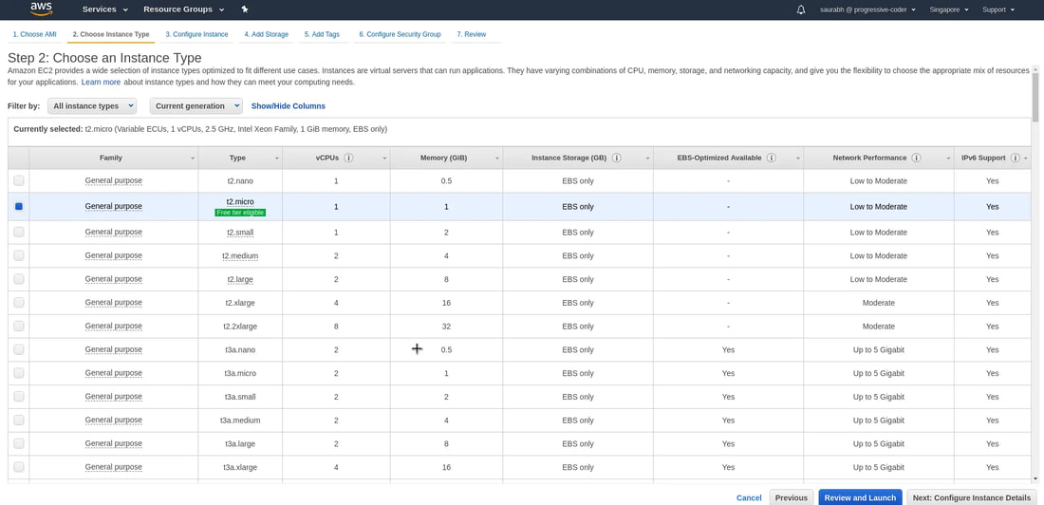Screen dimensions: 1044x505
Task: Select the t3a.small instance checkbox
Action: pos(19,397)
